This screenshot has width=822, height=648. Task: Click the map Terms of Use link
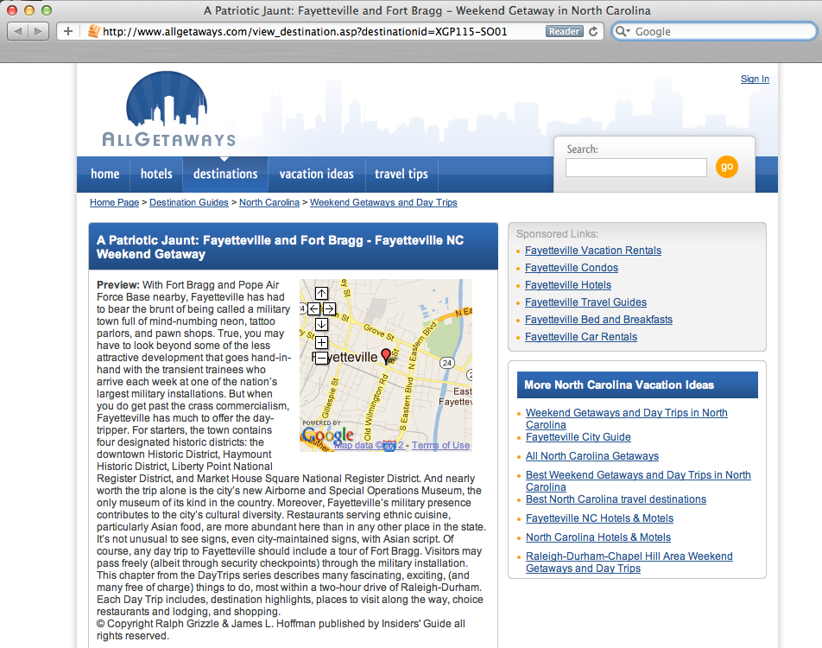point(440,446)
